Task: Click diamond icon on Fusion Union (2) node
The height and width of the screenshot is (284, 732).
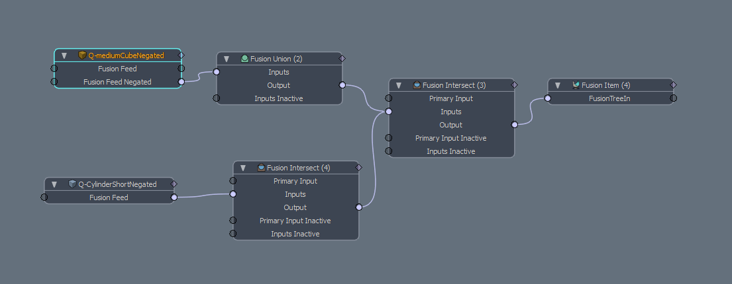Action: point(342,59)
